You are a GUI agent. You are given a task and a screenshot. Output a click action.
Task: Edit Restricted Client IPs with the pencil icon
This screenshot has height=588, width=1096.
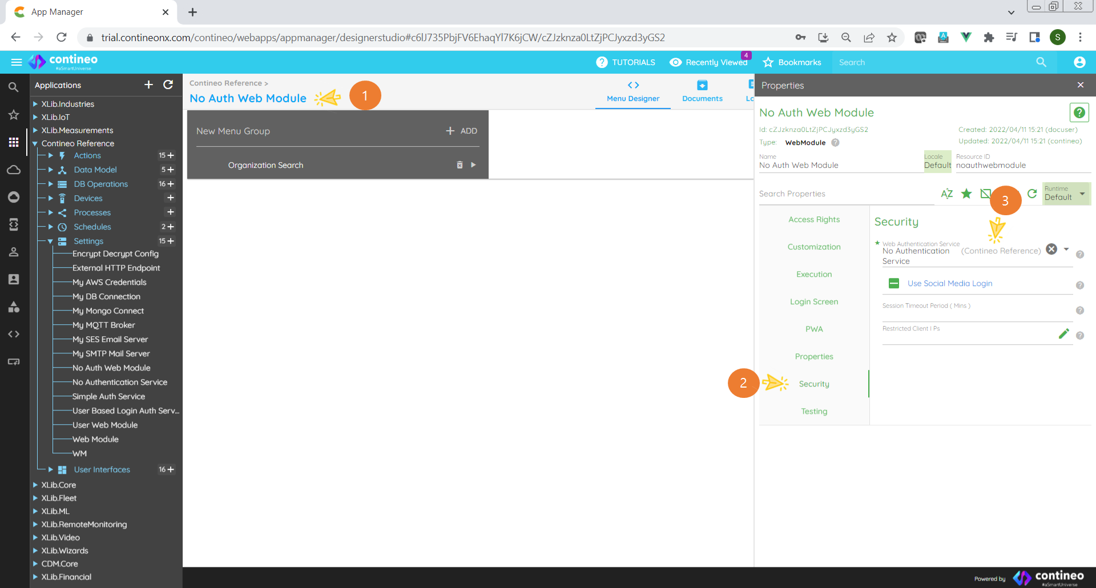point(1064,333)
